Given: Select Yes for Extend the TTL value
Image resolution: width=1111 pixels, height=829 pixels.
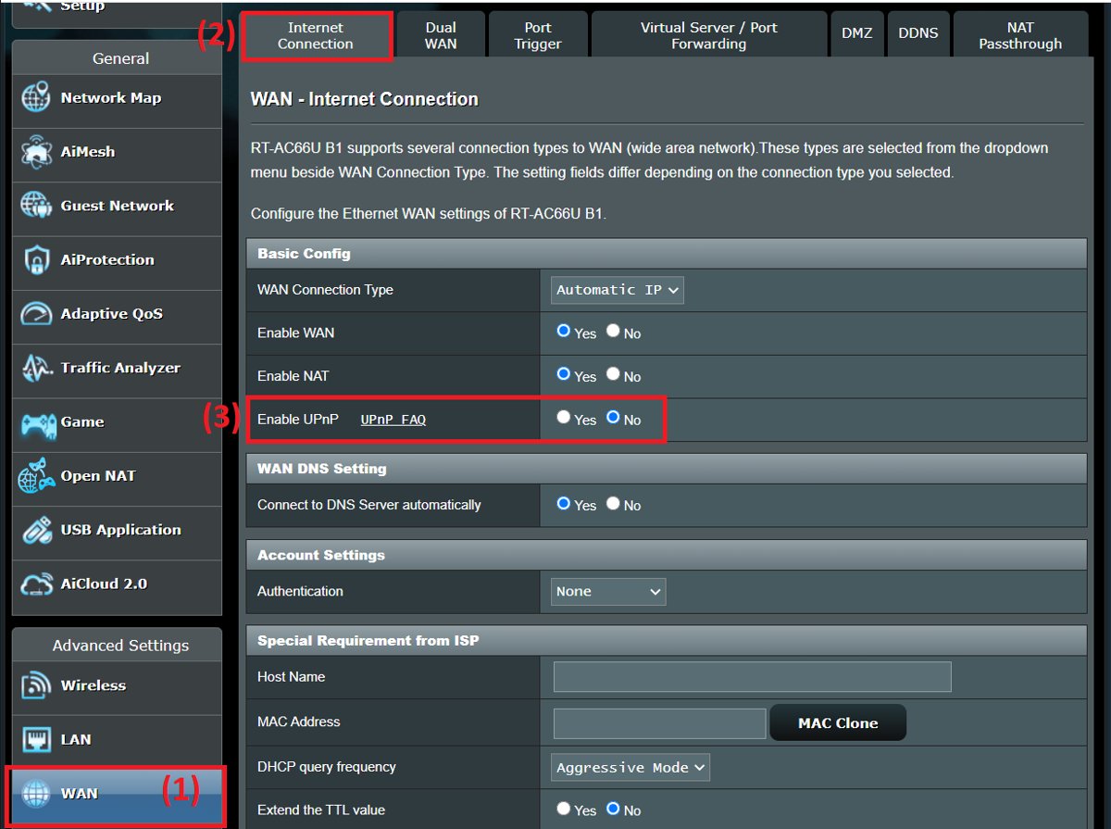Looking at the screenshot, I should point(563,808).
